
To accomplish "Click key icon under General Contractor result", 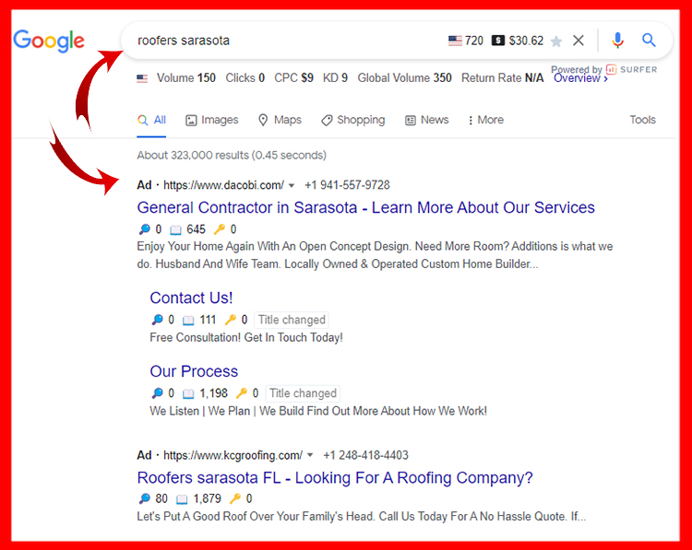I will [220, 229].
